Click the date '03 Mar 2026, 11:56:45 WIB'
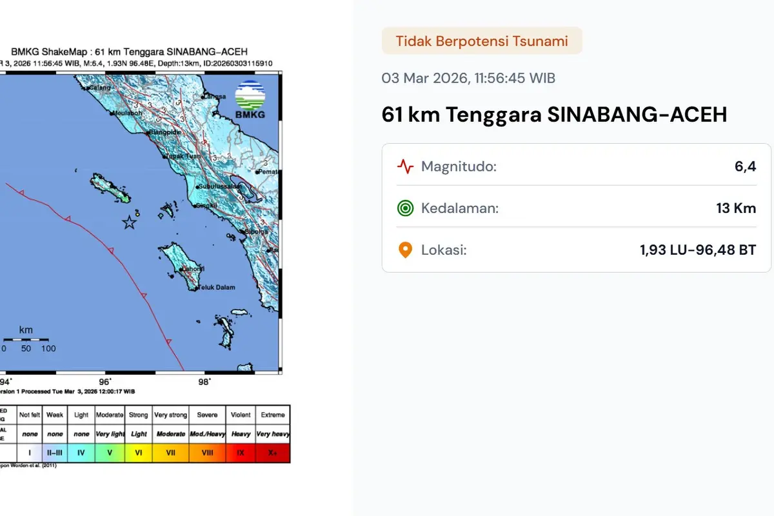Image resolution: width=774 pixels, height=516 pixels. (468, 78)
